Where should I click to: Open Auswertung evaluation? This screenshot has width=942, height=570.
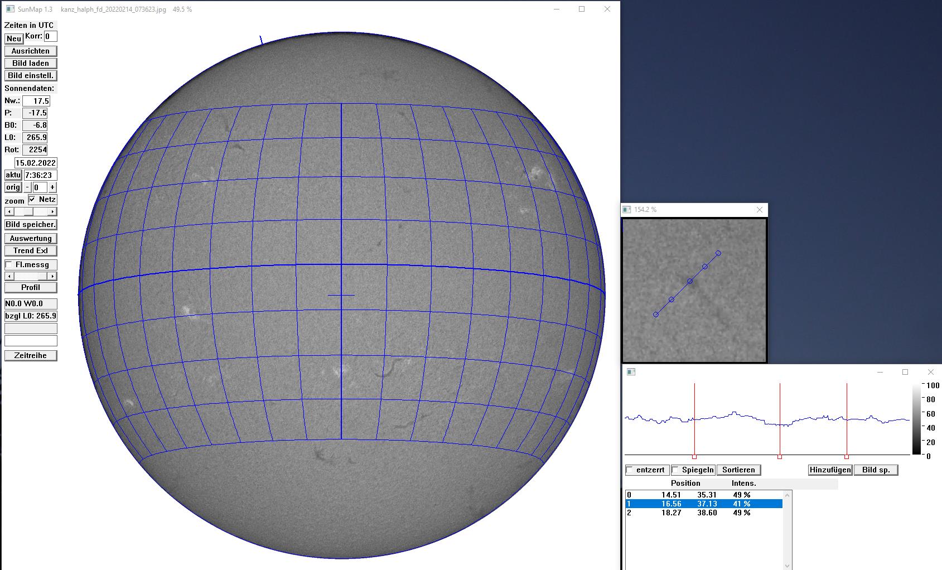coord(31,238)
